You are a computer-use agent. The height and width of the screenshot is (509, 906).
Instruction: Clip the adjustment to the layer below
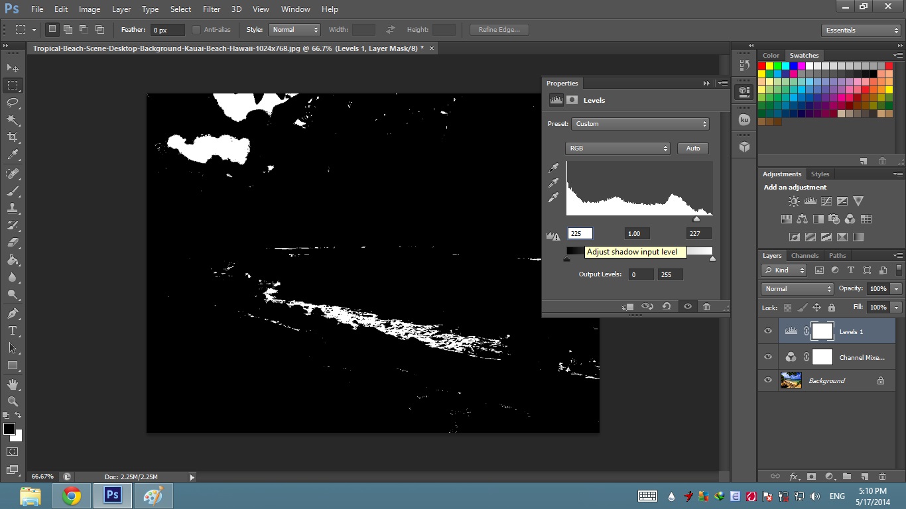(x=627, y=307)
